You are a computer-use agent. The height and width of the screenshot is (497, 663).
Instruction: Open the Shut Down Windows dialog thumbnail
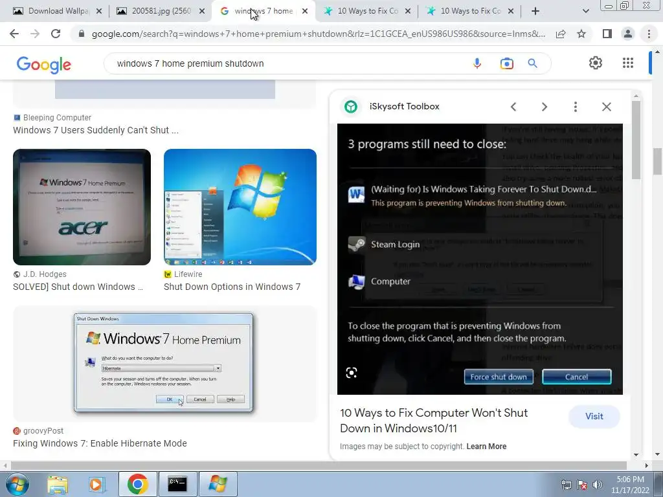(165, 364)
